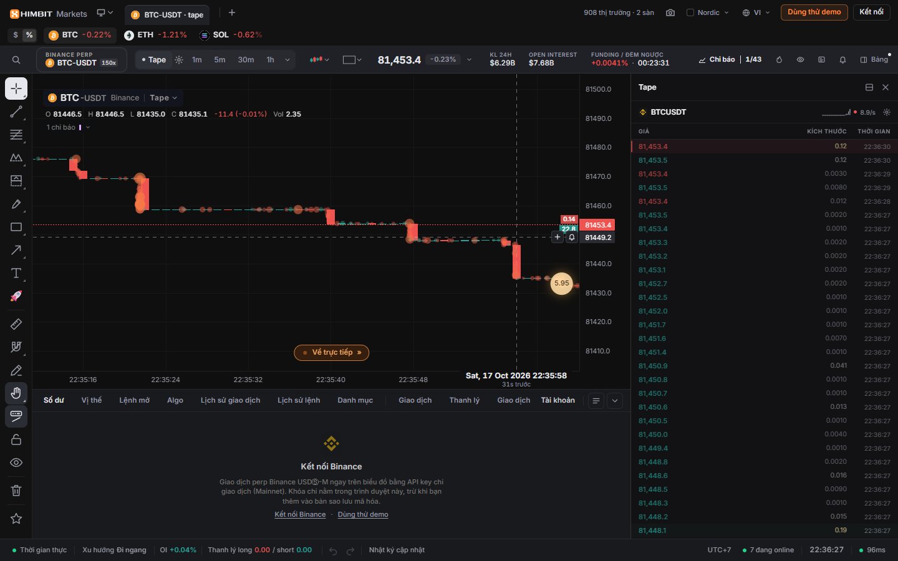Activate the hand pan tool
Viewport: 898px width, 561px height.
[16, 393]
